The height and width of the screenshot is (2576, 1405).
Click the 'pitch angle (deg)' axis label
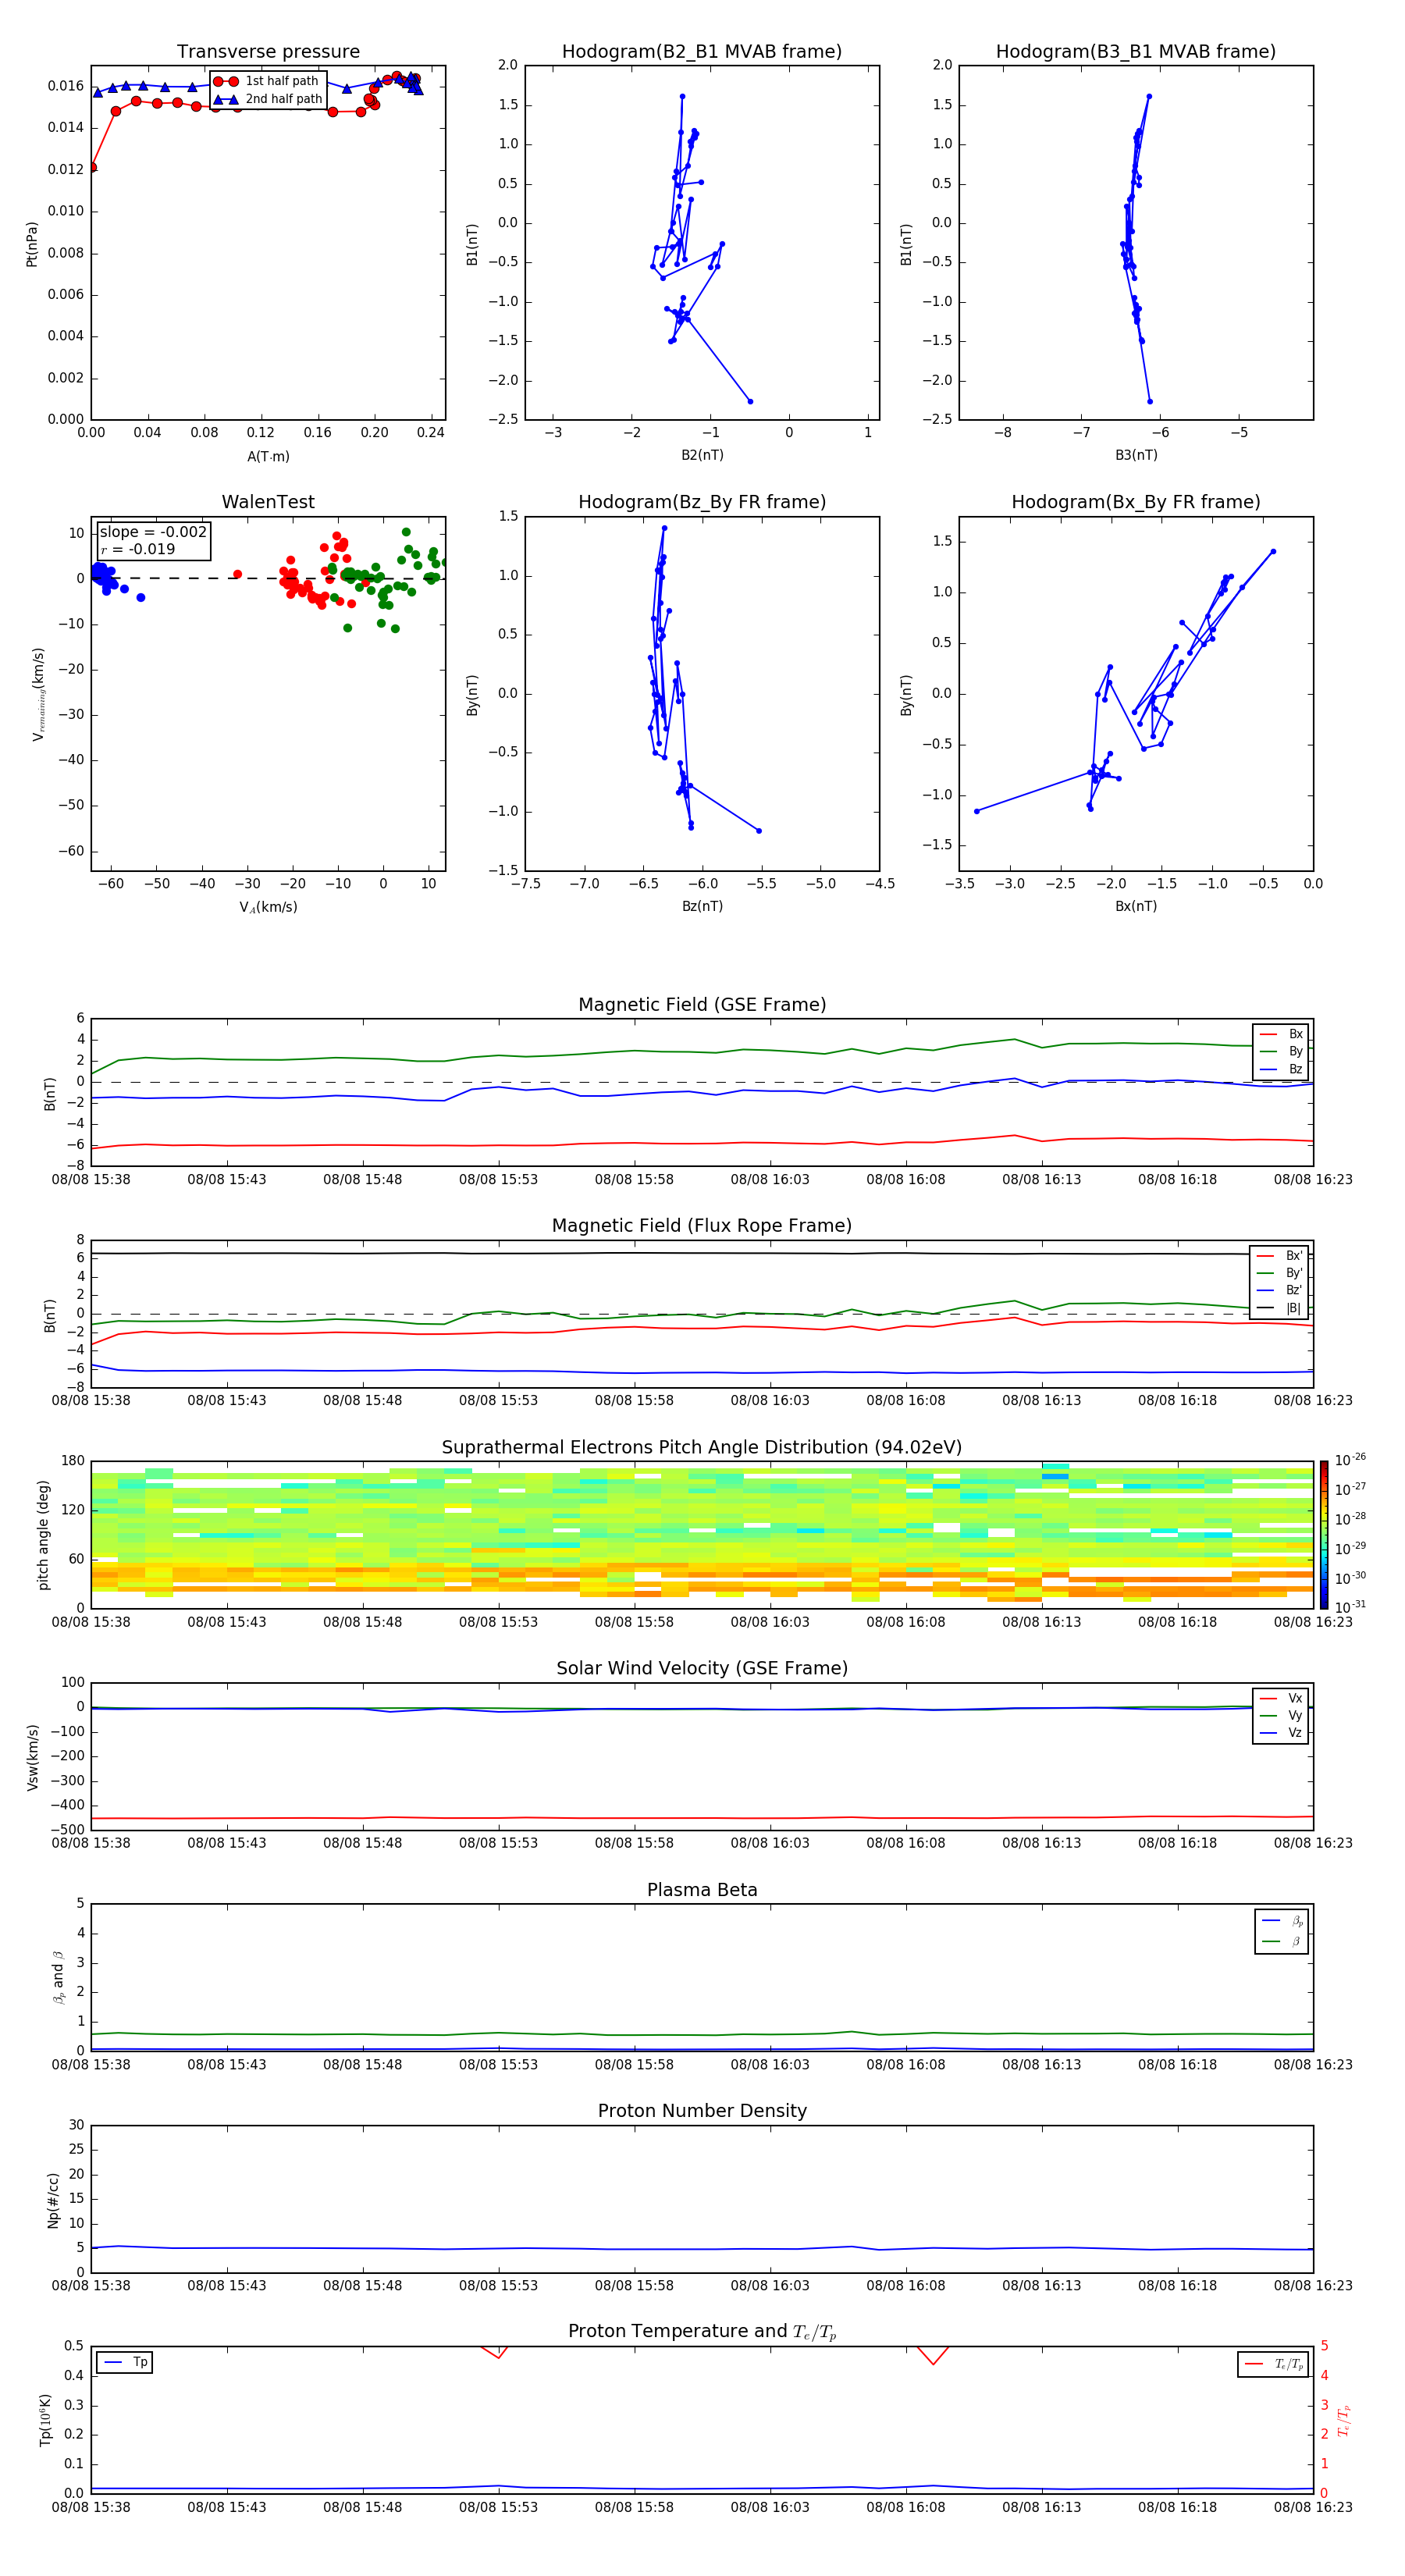[43, 1535]
